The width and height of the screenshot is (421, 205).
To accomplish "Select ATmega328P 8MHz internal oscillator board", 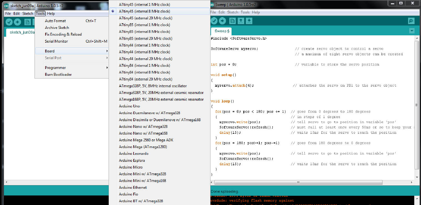I will point(159,86).
